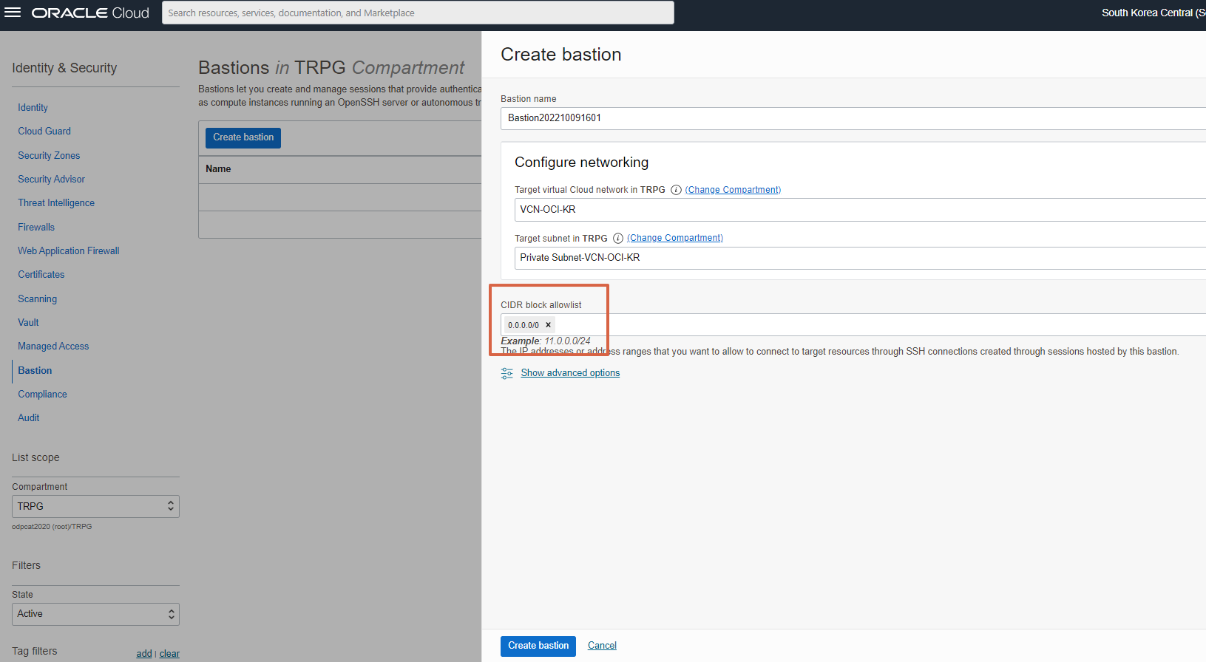Remove the 0.0.0.0/0 CIDR block tag
This screenshot has height=662, width=1206.
(x=548, y=325)
